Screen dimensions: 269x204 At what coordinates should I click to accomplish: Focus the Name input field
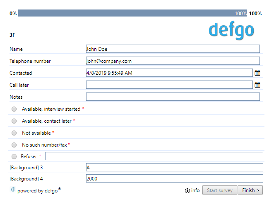pyautogui.click(x=173, y=49)
